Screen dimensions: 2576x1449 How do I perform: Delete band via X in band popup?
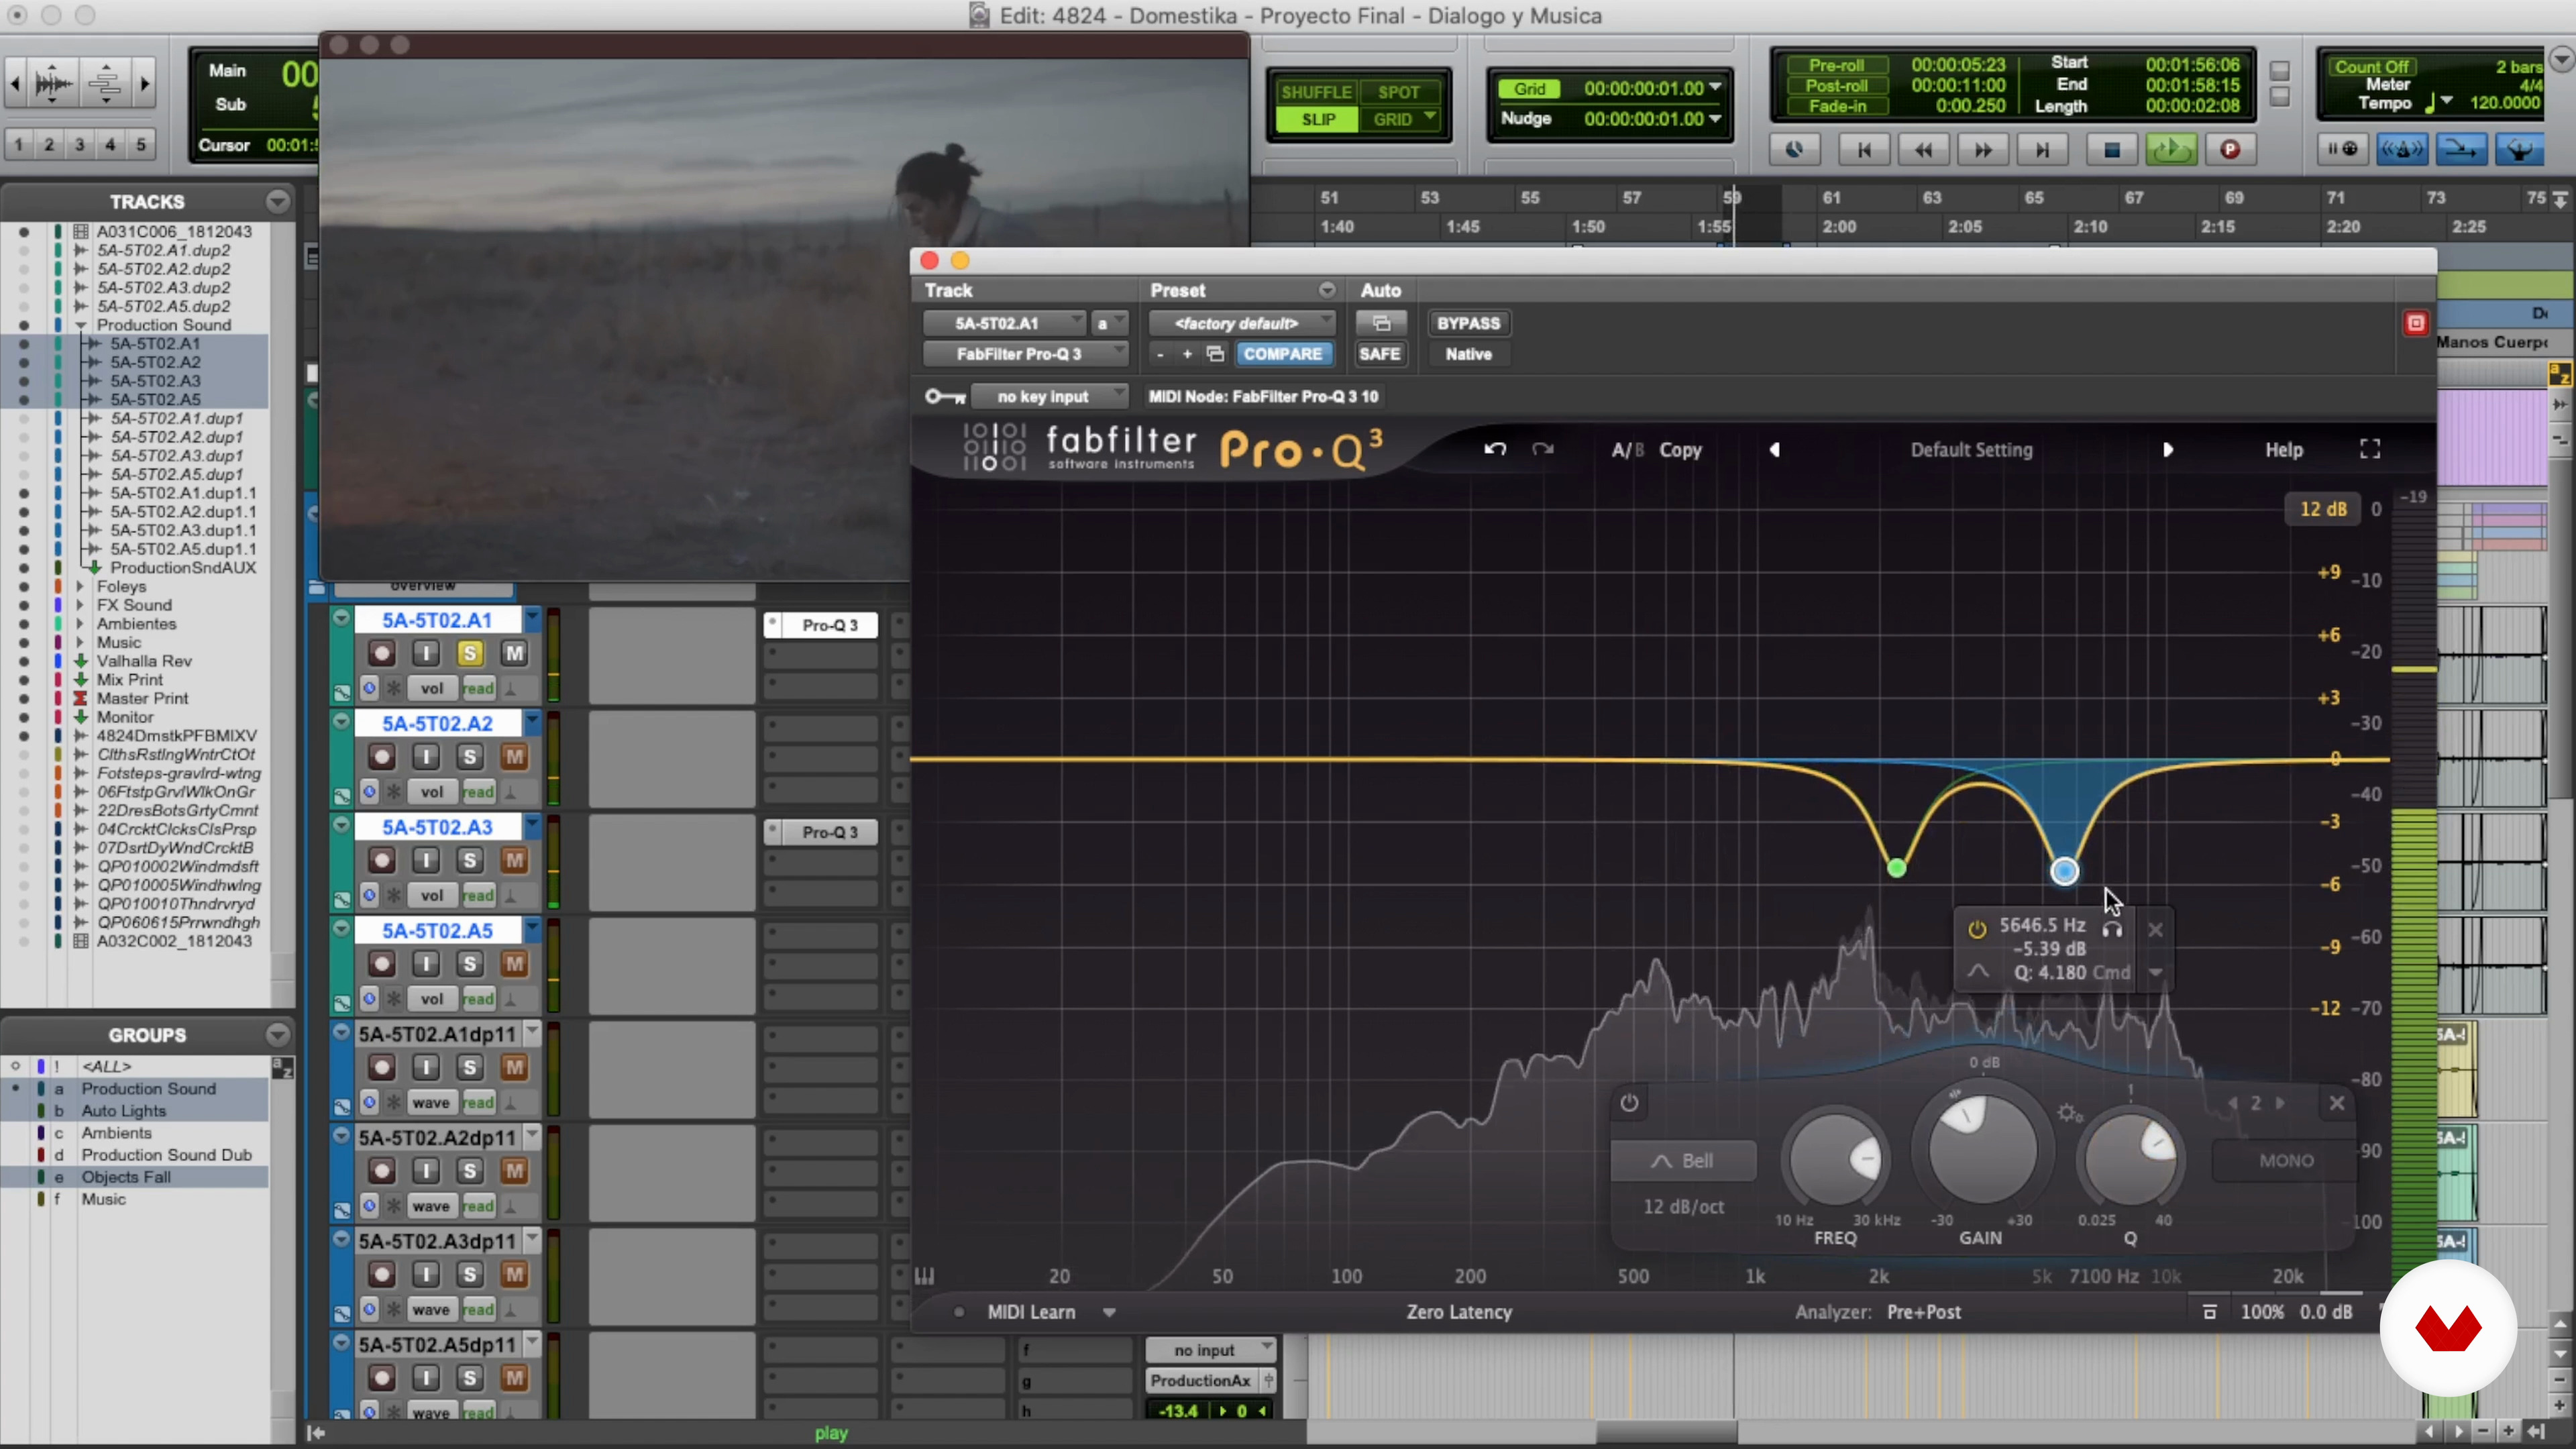(2155, 930)
